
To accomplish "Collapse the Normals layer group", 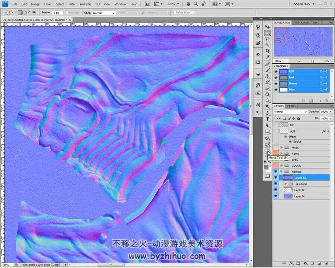I will click(281, 171).
